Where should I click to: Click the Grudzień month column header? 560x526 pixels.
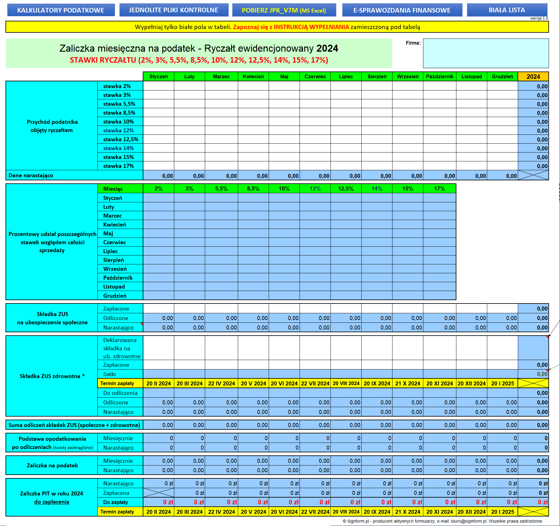(503, 76)
